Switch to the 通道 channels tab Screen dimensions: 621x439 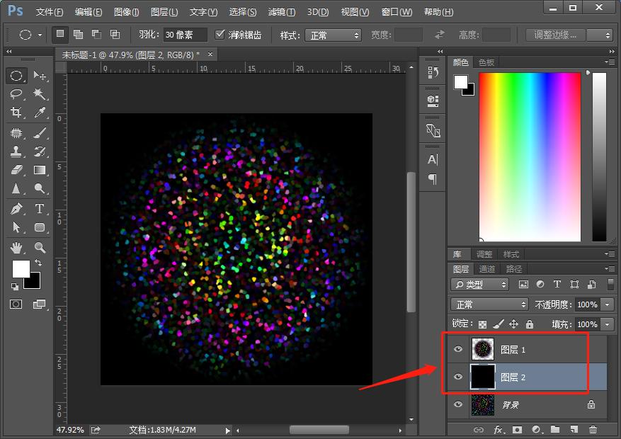point(487,269)
